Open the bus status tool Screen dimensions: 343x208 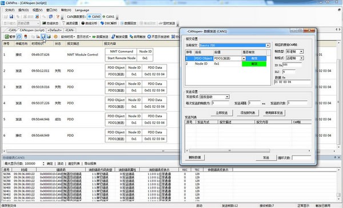click(50, 23)
